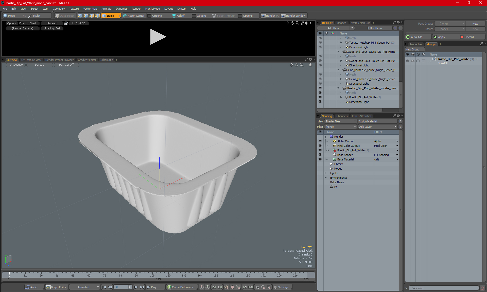Click 3D viewport zoom magnifier icon
This screenshot has height=292, width=487.
pyautogui.click(x=302, y=65)
